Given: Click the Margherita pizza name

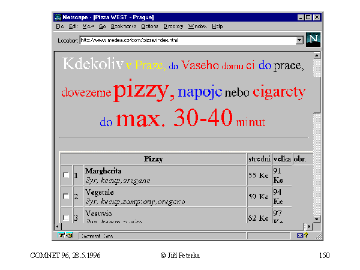Looking at the screenshot, I should pos(103,171).
